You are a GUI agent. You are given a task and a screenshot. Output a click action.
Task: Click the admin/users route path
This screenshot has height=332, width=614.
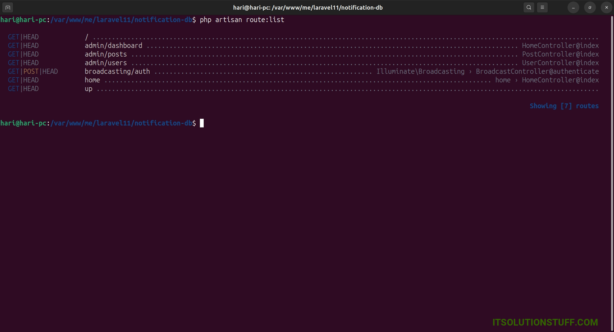tap(106, 63)
